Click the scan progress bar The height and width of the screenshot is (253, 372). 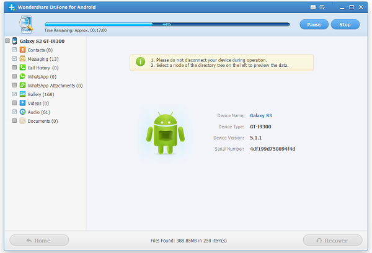167,24
